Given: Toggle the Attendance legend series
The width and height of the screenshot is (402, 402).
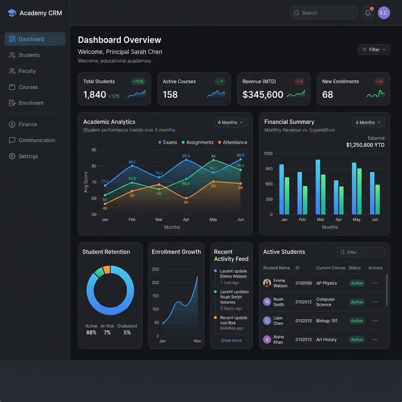Looking at the screenshot, I should tap(232, 142).
